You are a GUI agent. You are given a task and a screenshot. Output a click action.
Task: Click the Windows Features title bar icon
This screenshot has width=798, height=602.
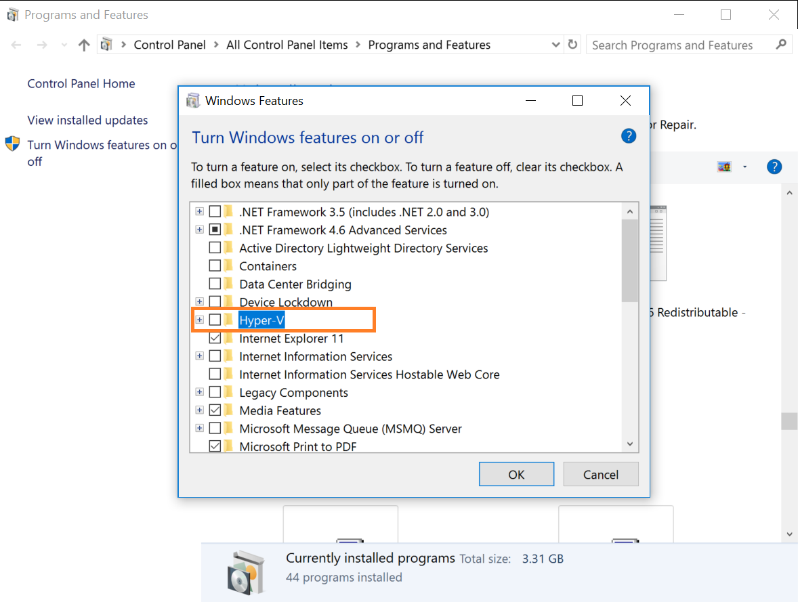point(193,101)
